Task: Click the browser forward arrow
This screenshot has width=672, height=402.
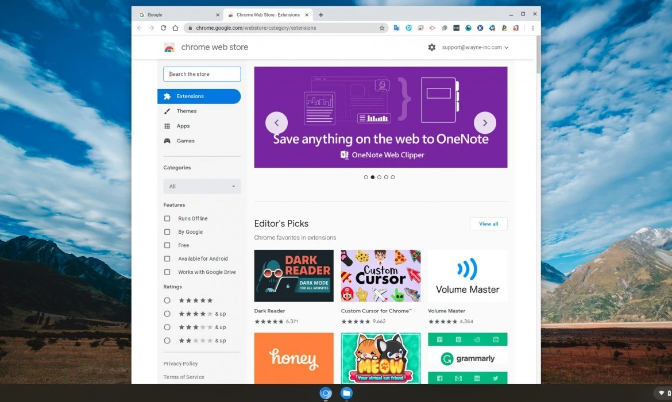Action: tap(151, 28)
